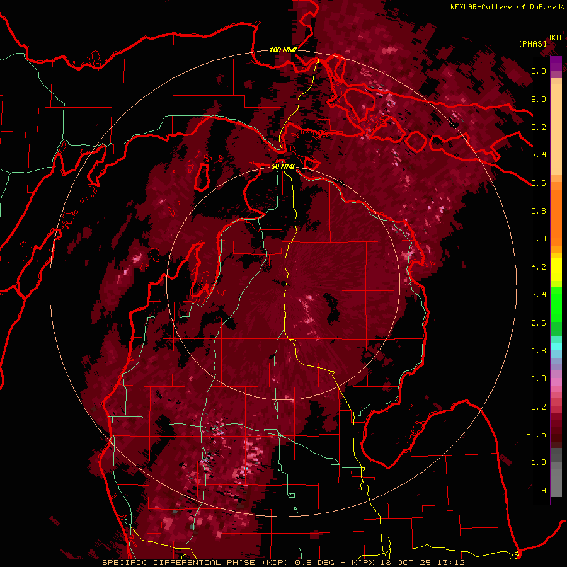This screenshot has height=567, width=567.
Task: Click the 2.6 legend value
Action: (539, 323)
